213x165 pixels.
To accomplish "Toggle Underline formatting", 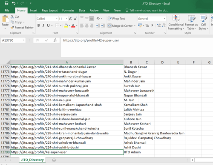I will pos(48,26).
